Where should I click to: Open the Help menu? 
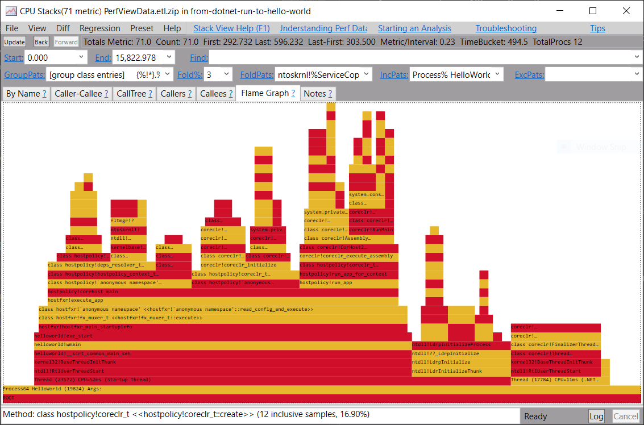172,28
